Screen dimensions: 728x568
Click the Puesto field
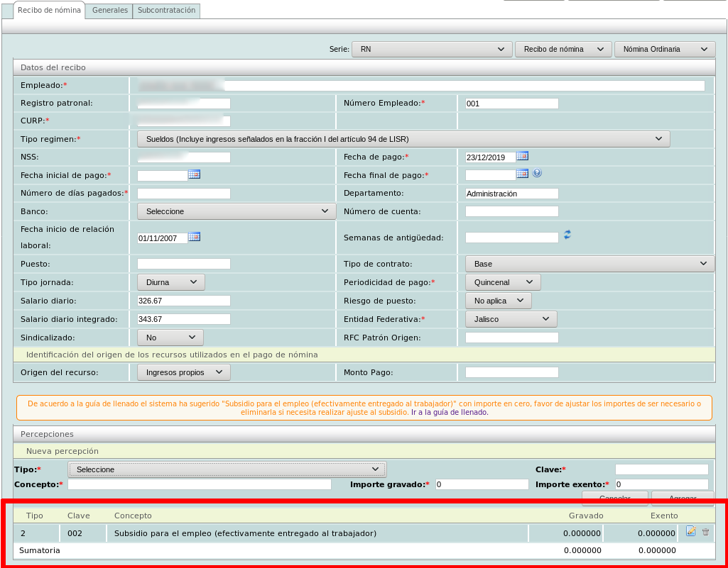184,264
